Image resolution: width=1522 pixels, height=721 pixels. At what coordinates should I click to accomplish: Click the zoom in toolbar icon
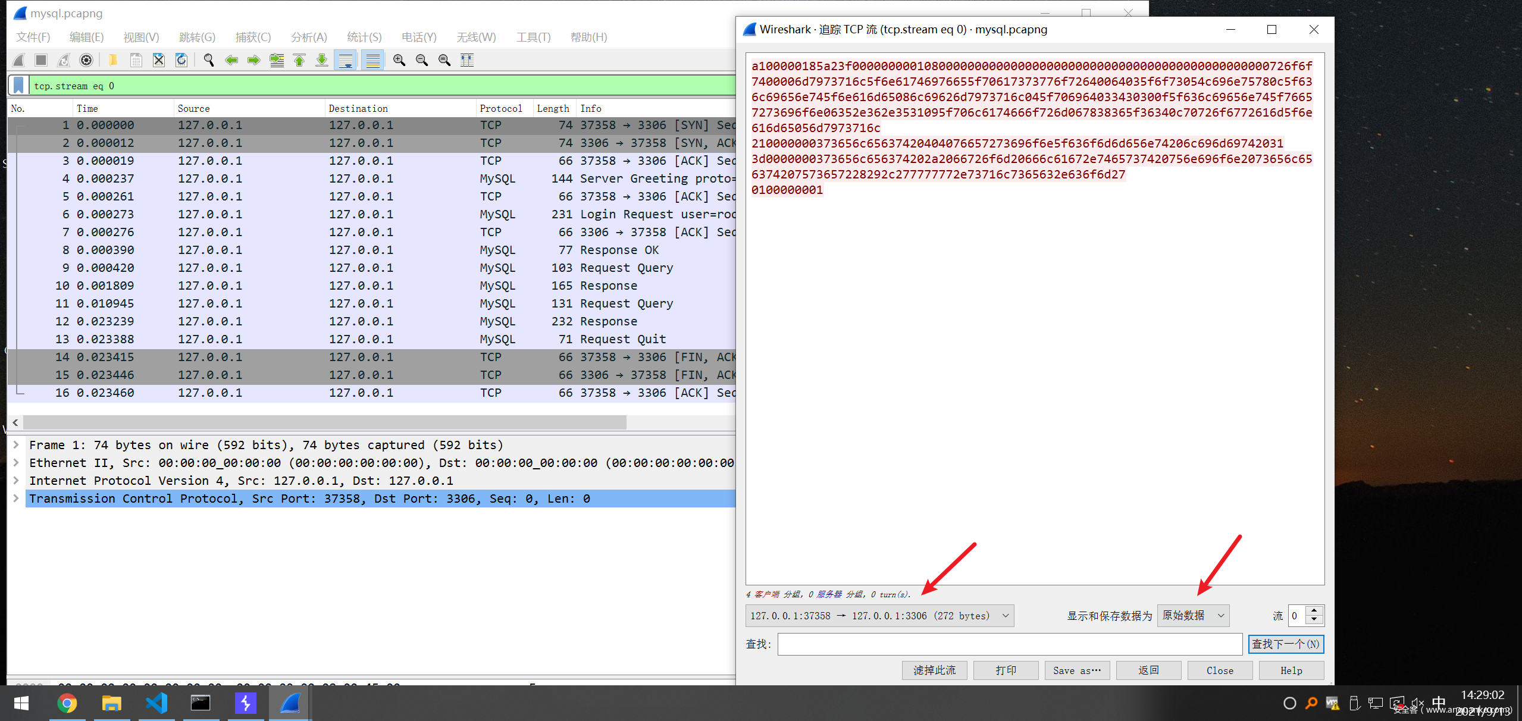(399, 60)
